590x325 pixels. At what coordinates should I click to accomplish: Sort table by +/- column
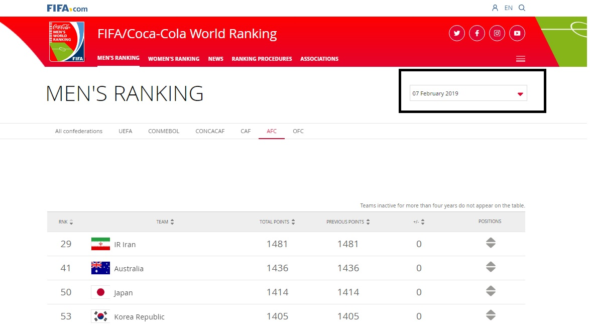coord(419,222)
